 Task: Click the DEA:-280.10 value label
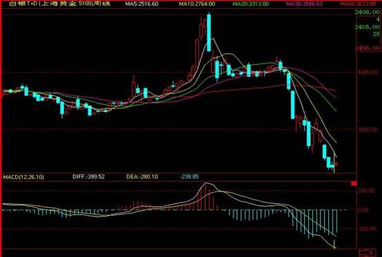(x=142, y=177)
